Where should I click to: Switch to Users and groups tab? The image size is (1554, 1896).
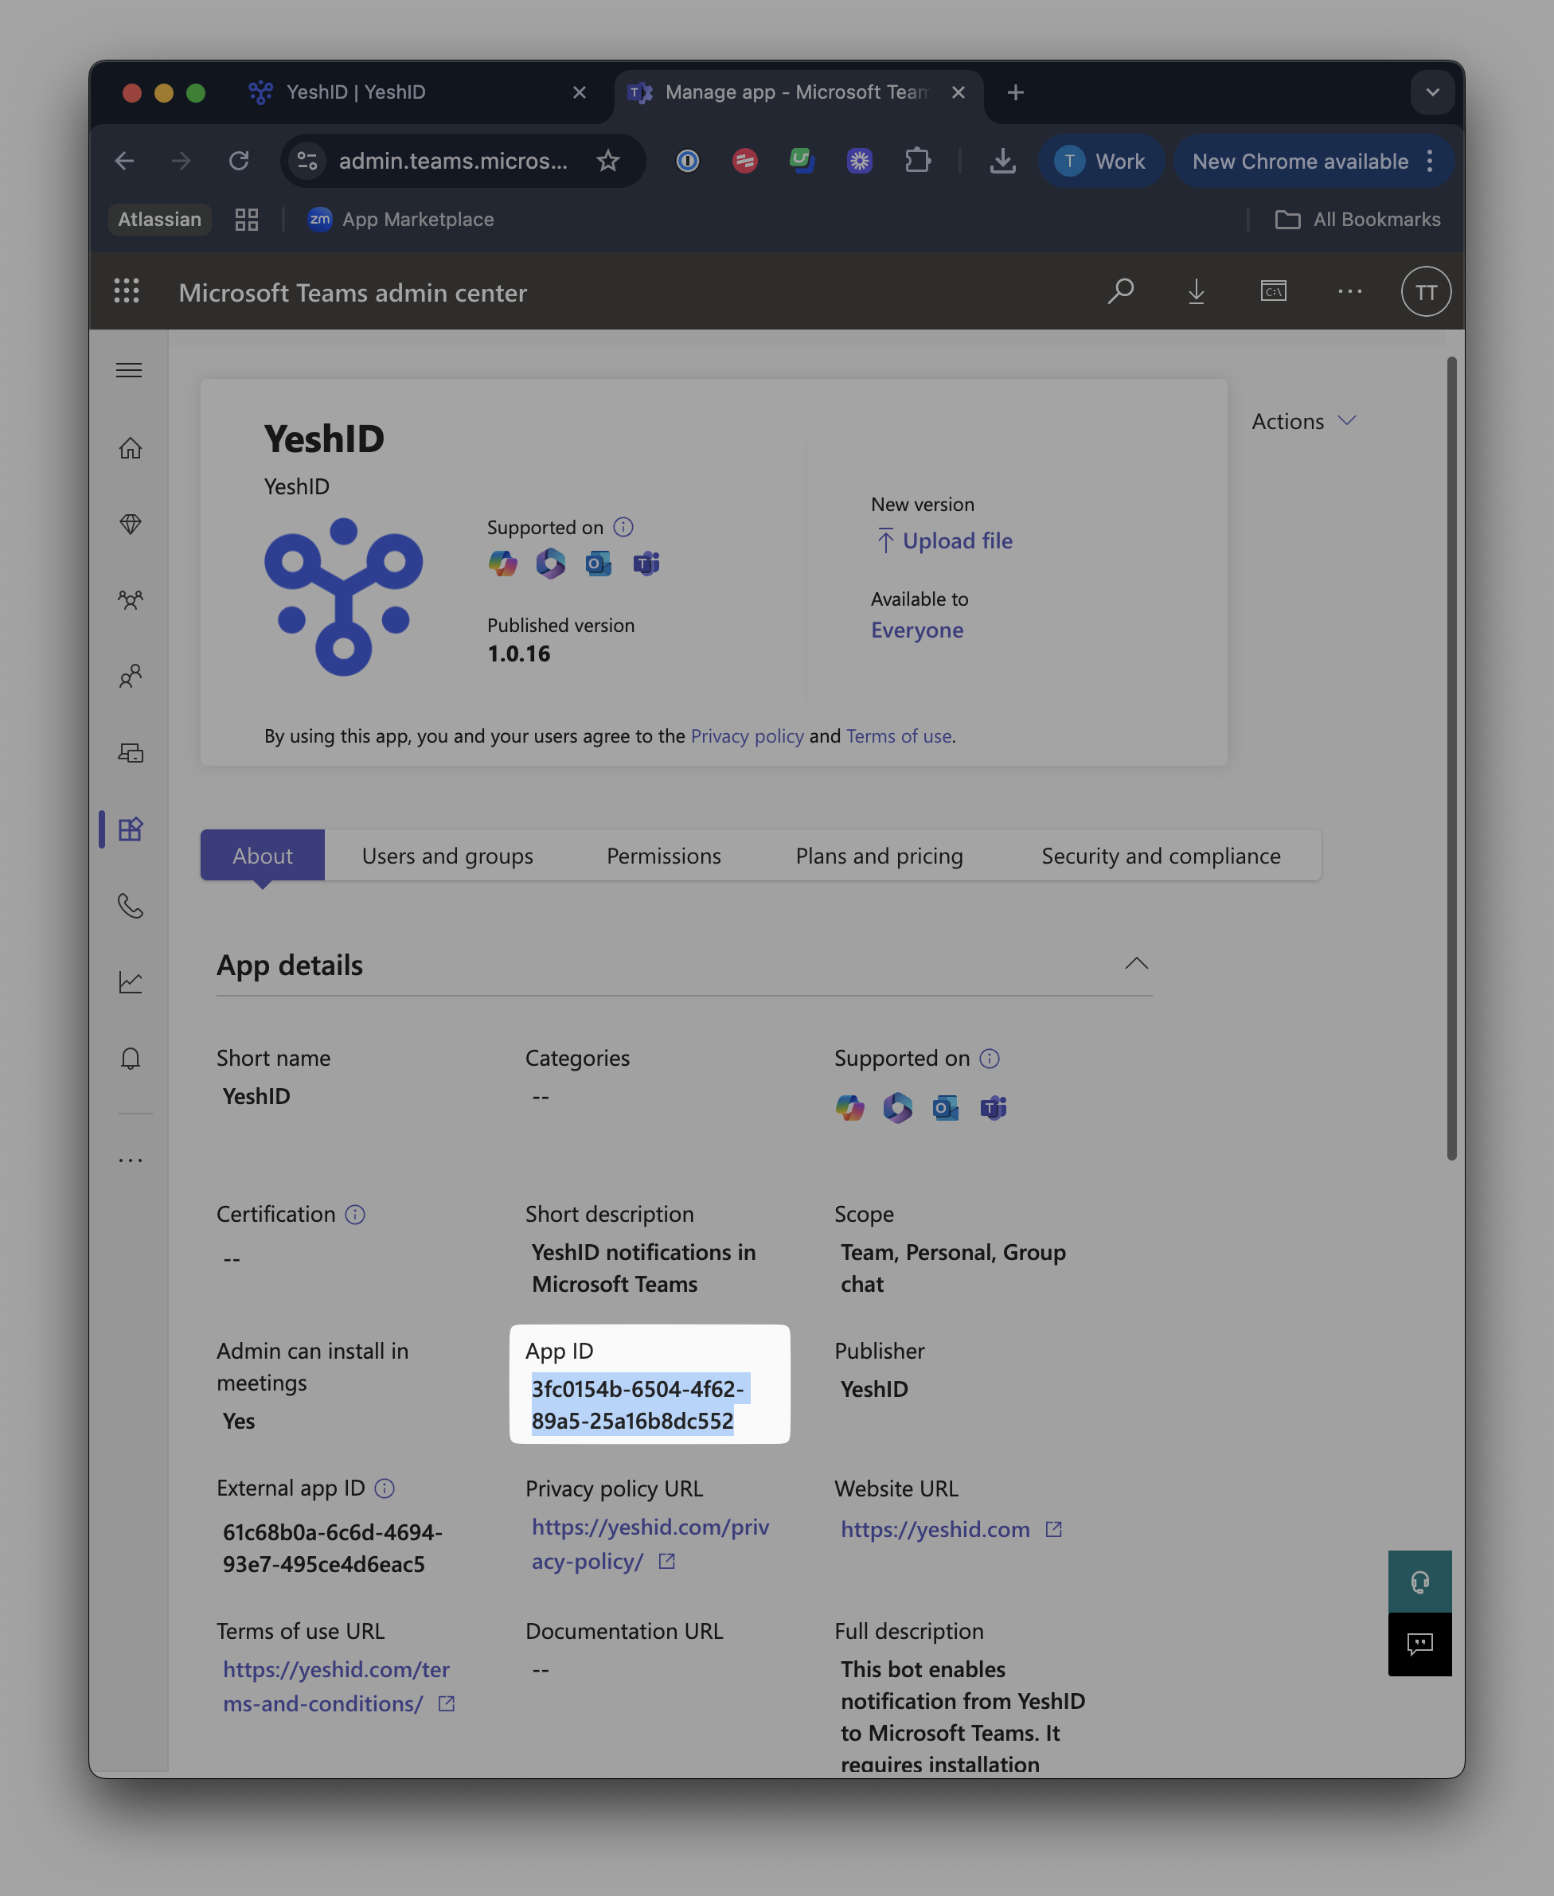[x=447, y=856]
